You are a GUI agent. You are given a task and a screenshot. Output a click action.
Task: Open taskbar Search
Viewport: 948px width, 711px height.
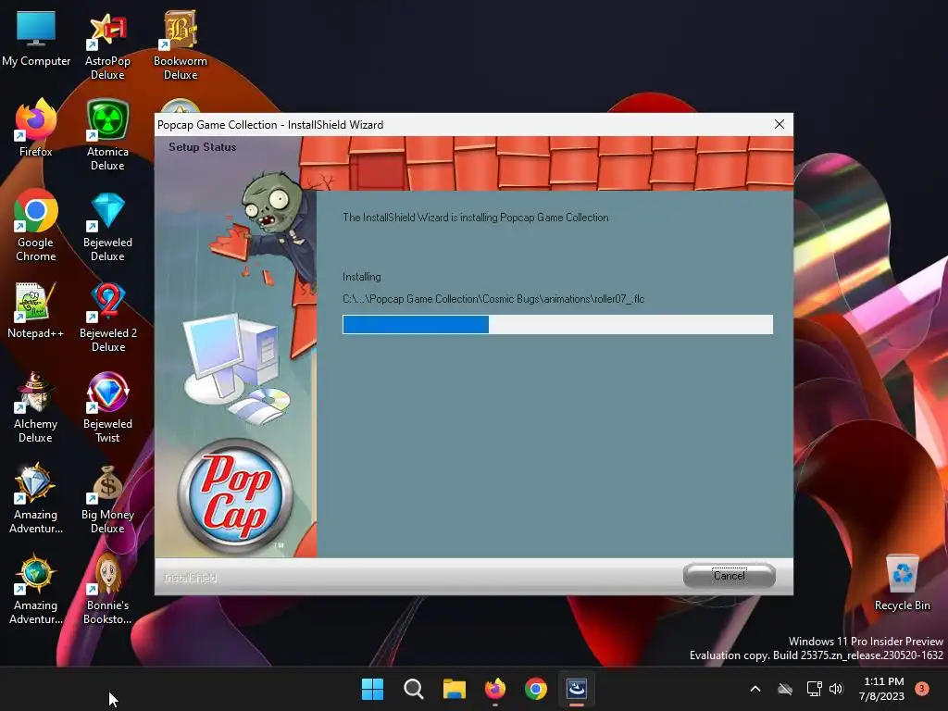pyautogui.click(x=414, y=689)
